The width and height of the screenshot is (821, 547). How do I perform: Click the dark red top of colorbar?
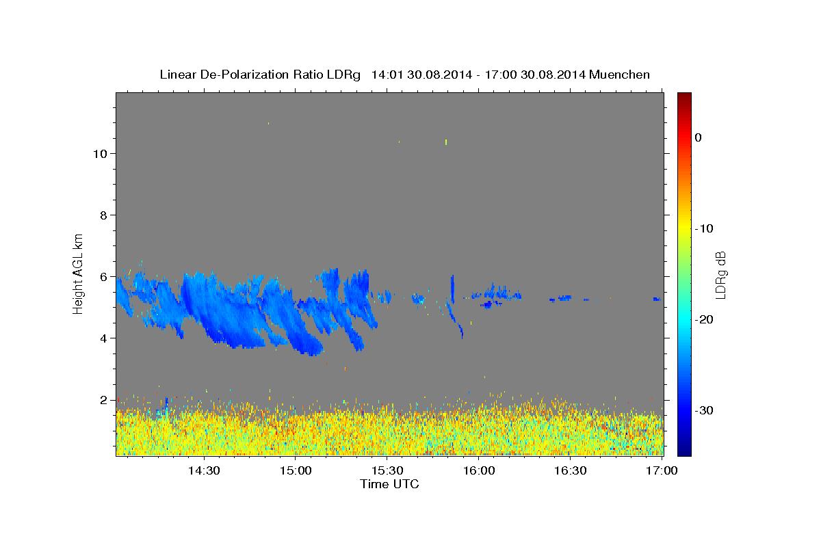(684, 99)
